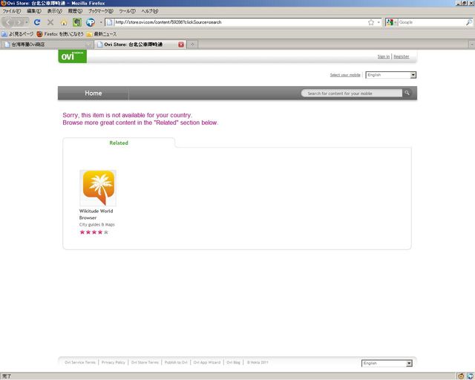Open the ファイル (File) menu
475x380 pixels.
pos(11,11)
